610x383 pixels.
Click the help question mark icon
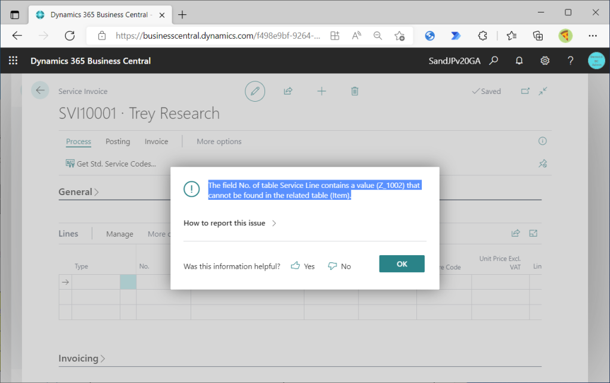click(x=570, y=61)
